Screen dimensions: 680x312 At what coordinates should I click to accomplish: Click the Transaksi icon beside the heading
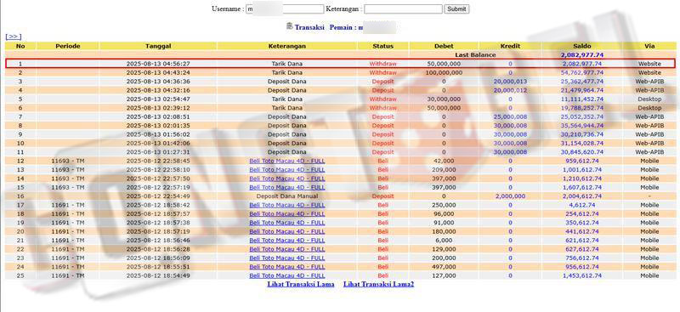pyautogui.click(x=290, y=26)
